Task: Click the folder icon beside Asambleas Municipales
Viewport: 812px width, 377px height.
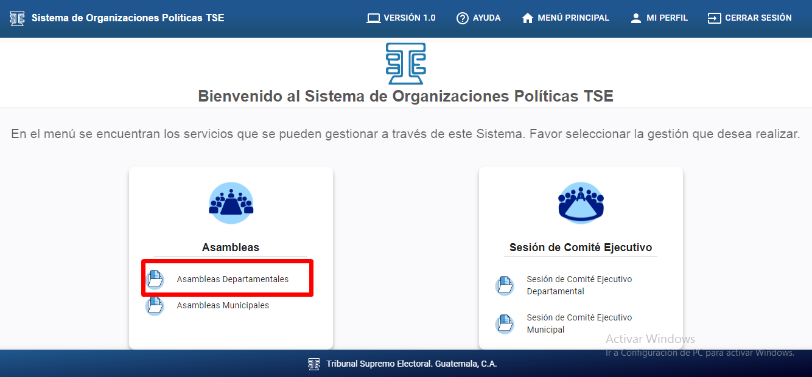Action: [155, 305]
